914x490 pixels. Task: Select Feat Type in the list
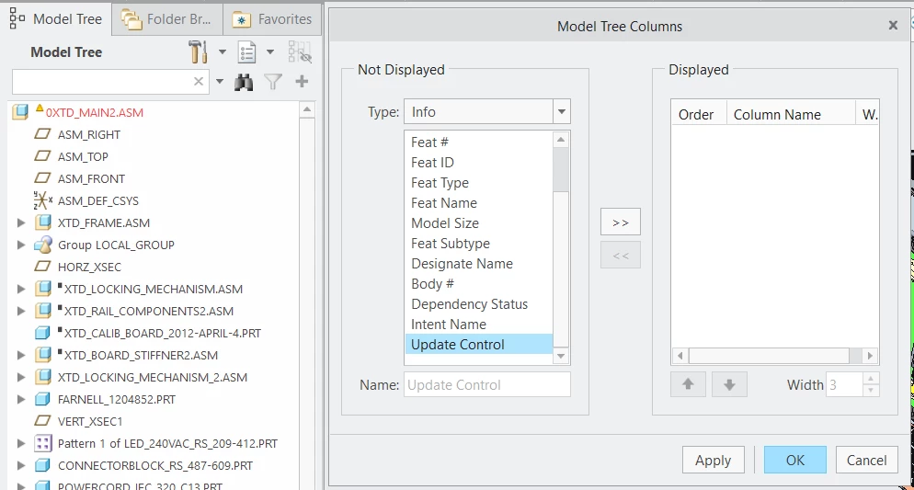(x=440, y=183)
